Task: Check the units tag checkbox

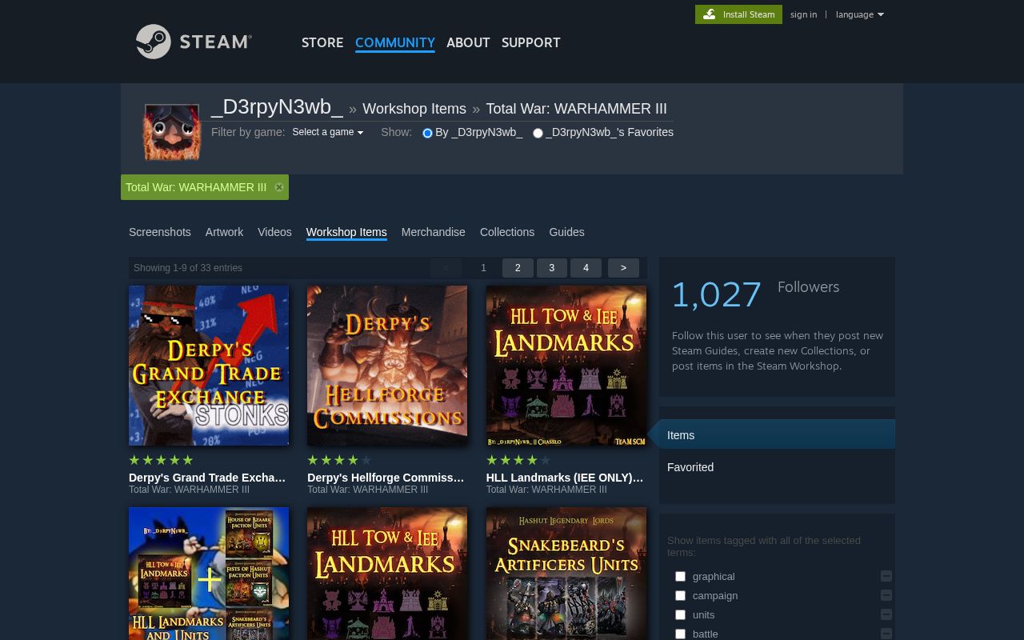Action: click(680, 614)
